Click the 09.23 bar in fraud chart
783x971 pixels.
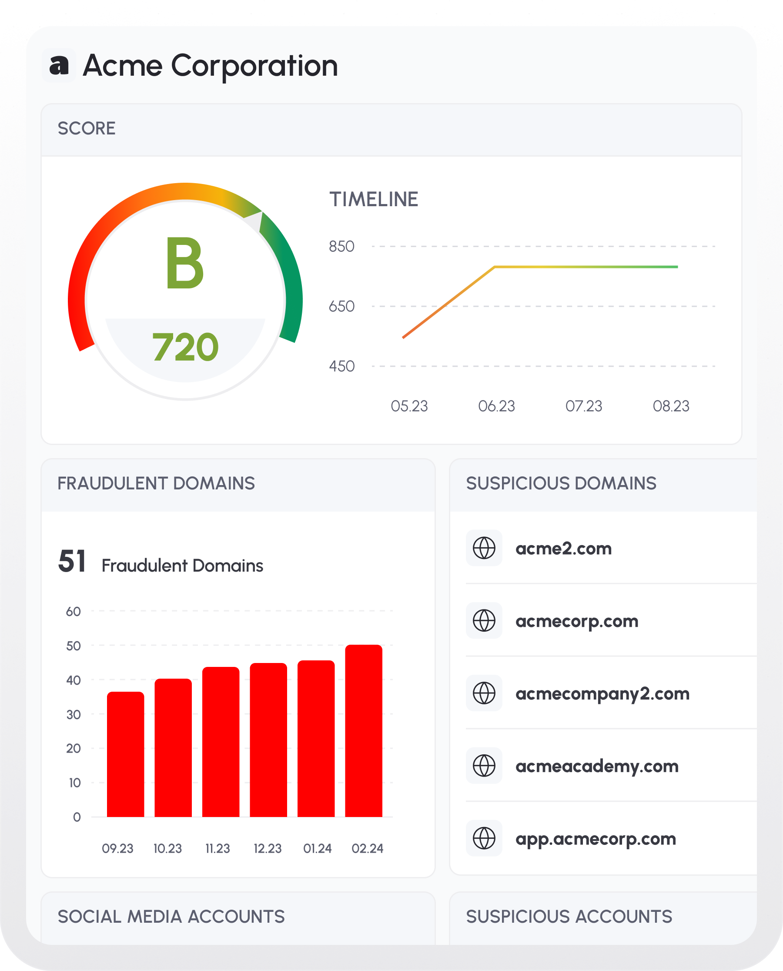125,754
